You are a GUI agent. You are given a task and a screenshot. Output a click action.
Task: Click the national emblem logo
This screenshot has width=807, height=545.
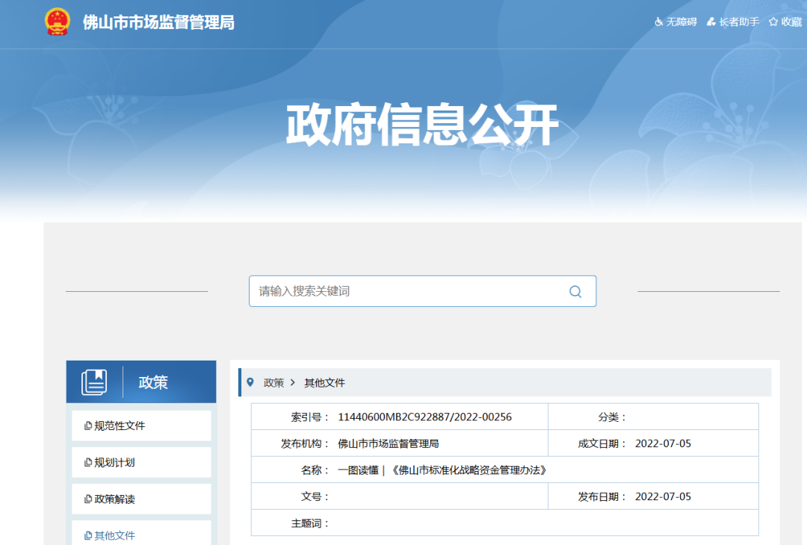point(57,22)
